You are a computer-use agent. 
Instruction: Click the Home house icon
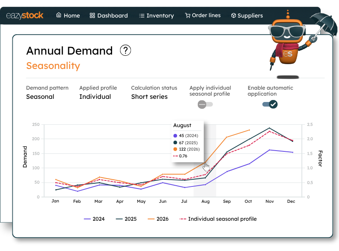point(59,15)
